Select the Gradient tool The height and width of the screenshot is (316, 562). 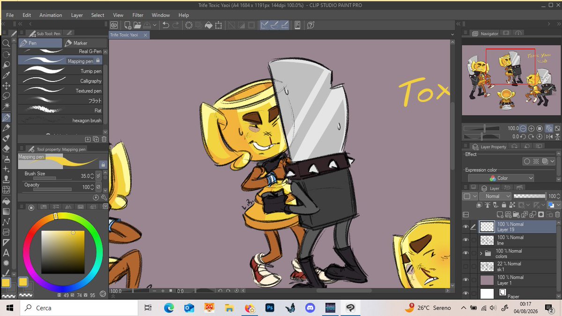6,211
